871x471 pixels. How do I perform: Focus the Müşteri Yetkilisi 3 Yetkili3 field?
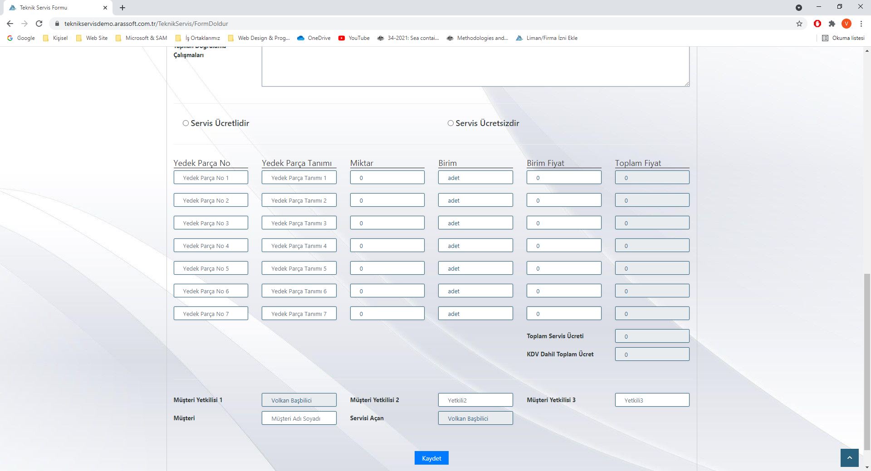coord(652,400)
